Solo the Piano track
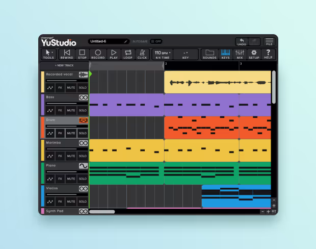316x249 pixels. [x=83, y=179]
